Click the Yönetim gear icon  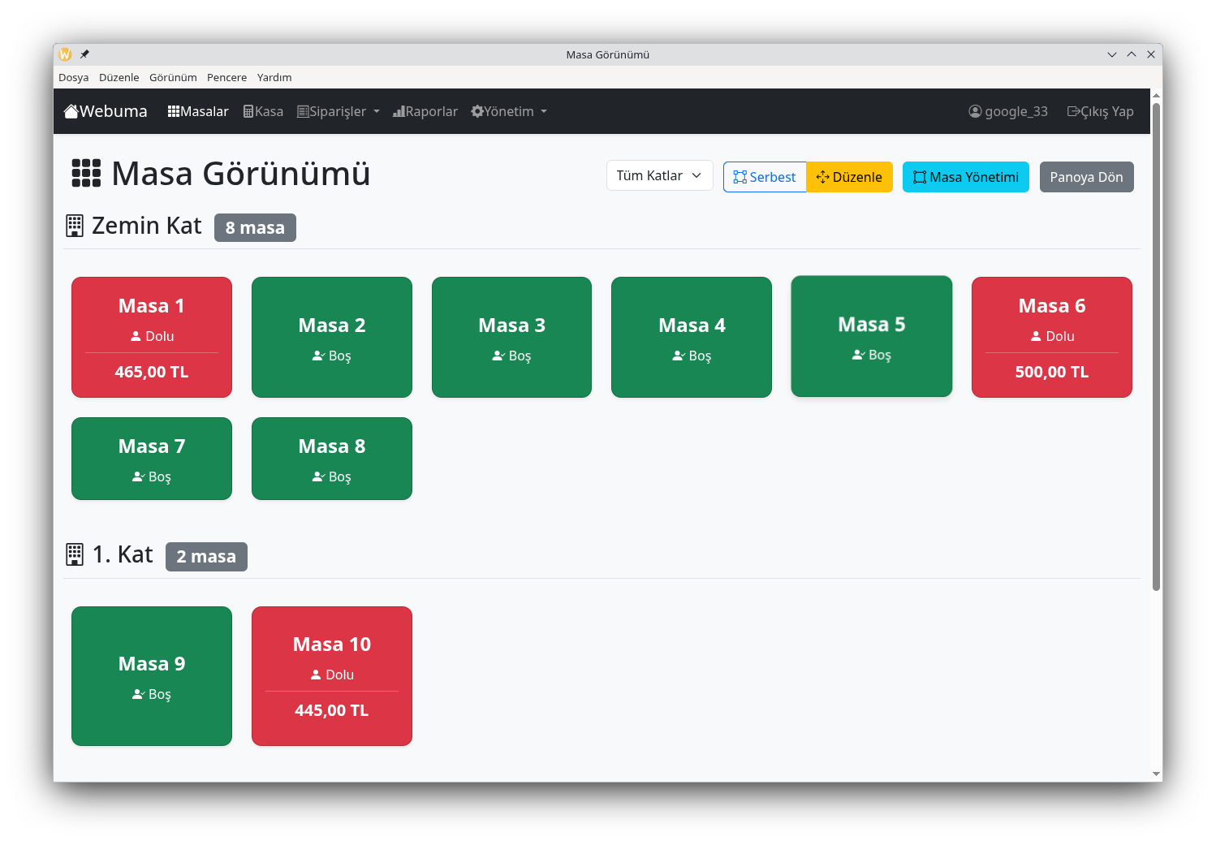point(477,110)
